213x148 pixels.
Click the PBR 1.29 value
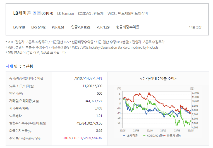(103, 27)
